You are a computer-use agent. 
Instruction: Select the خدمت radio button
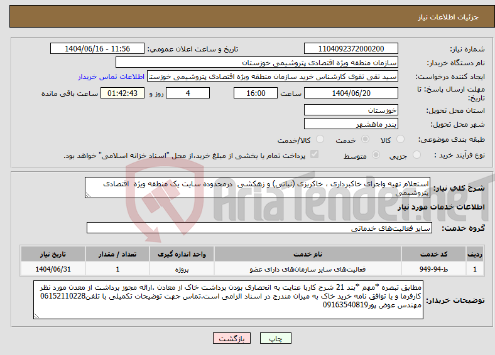pos(365,139)
